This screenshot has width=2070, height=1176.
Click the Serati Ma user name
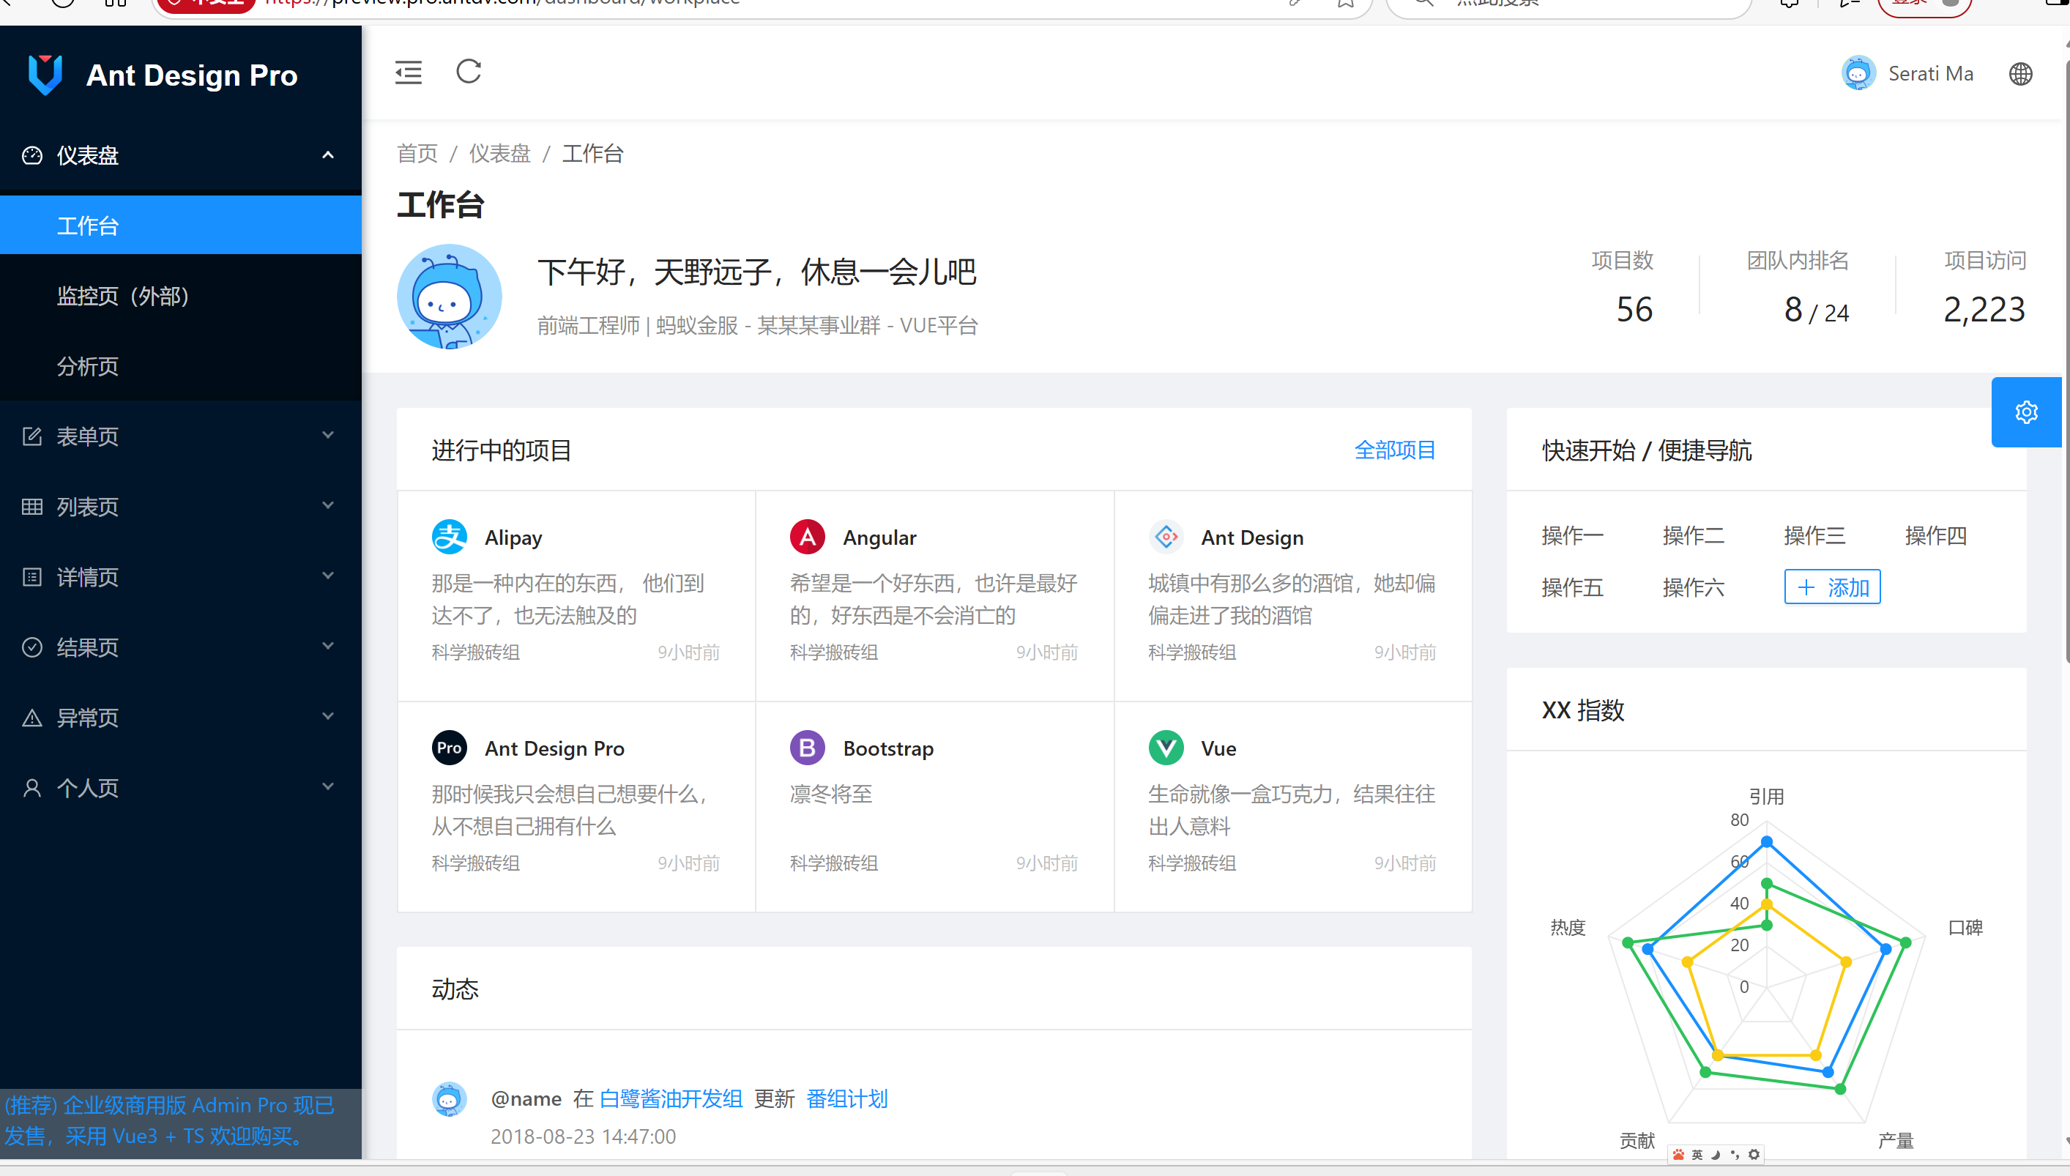point(1930,73)
